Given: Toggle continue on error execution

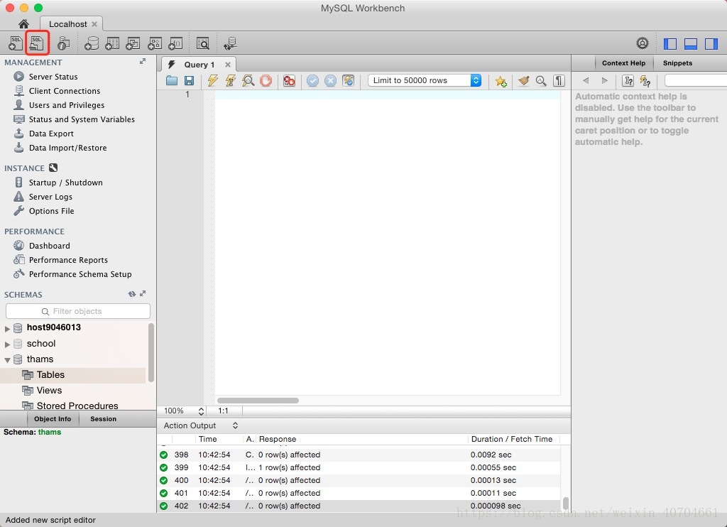Looking at the screenshot, I should (289, 80).
